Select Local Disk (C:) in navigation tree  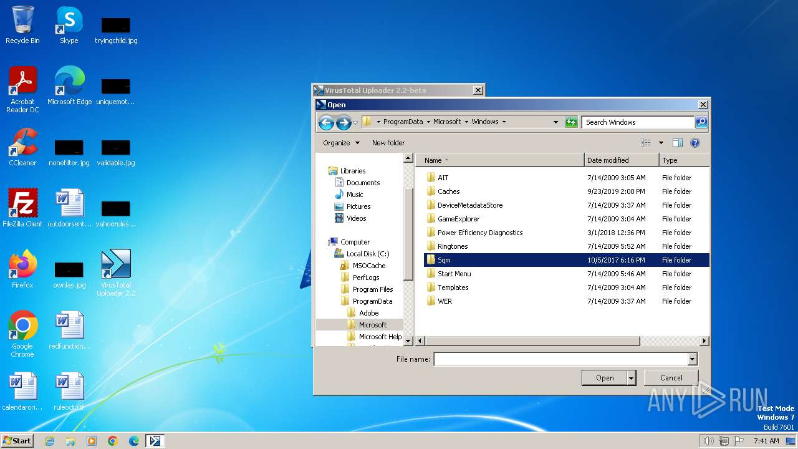pyautogui.click(x=368, y=254)
